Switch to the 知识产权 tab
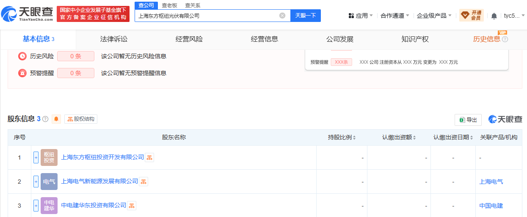Viewport: 527px width, 217px height. tap(415, 39)
